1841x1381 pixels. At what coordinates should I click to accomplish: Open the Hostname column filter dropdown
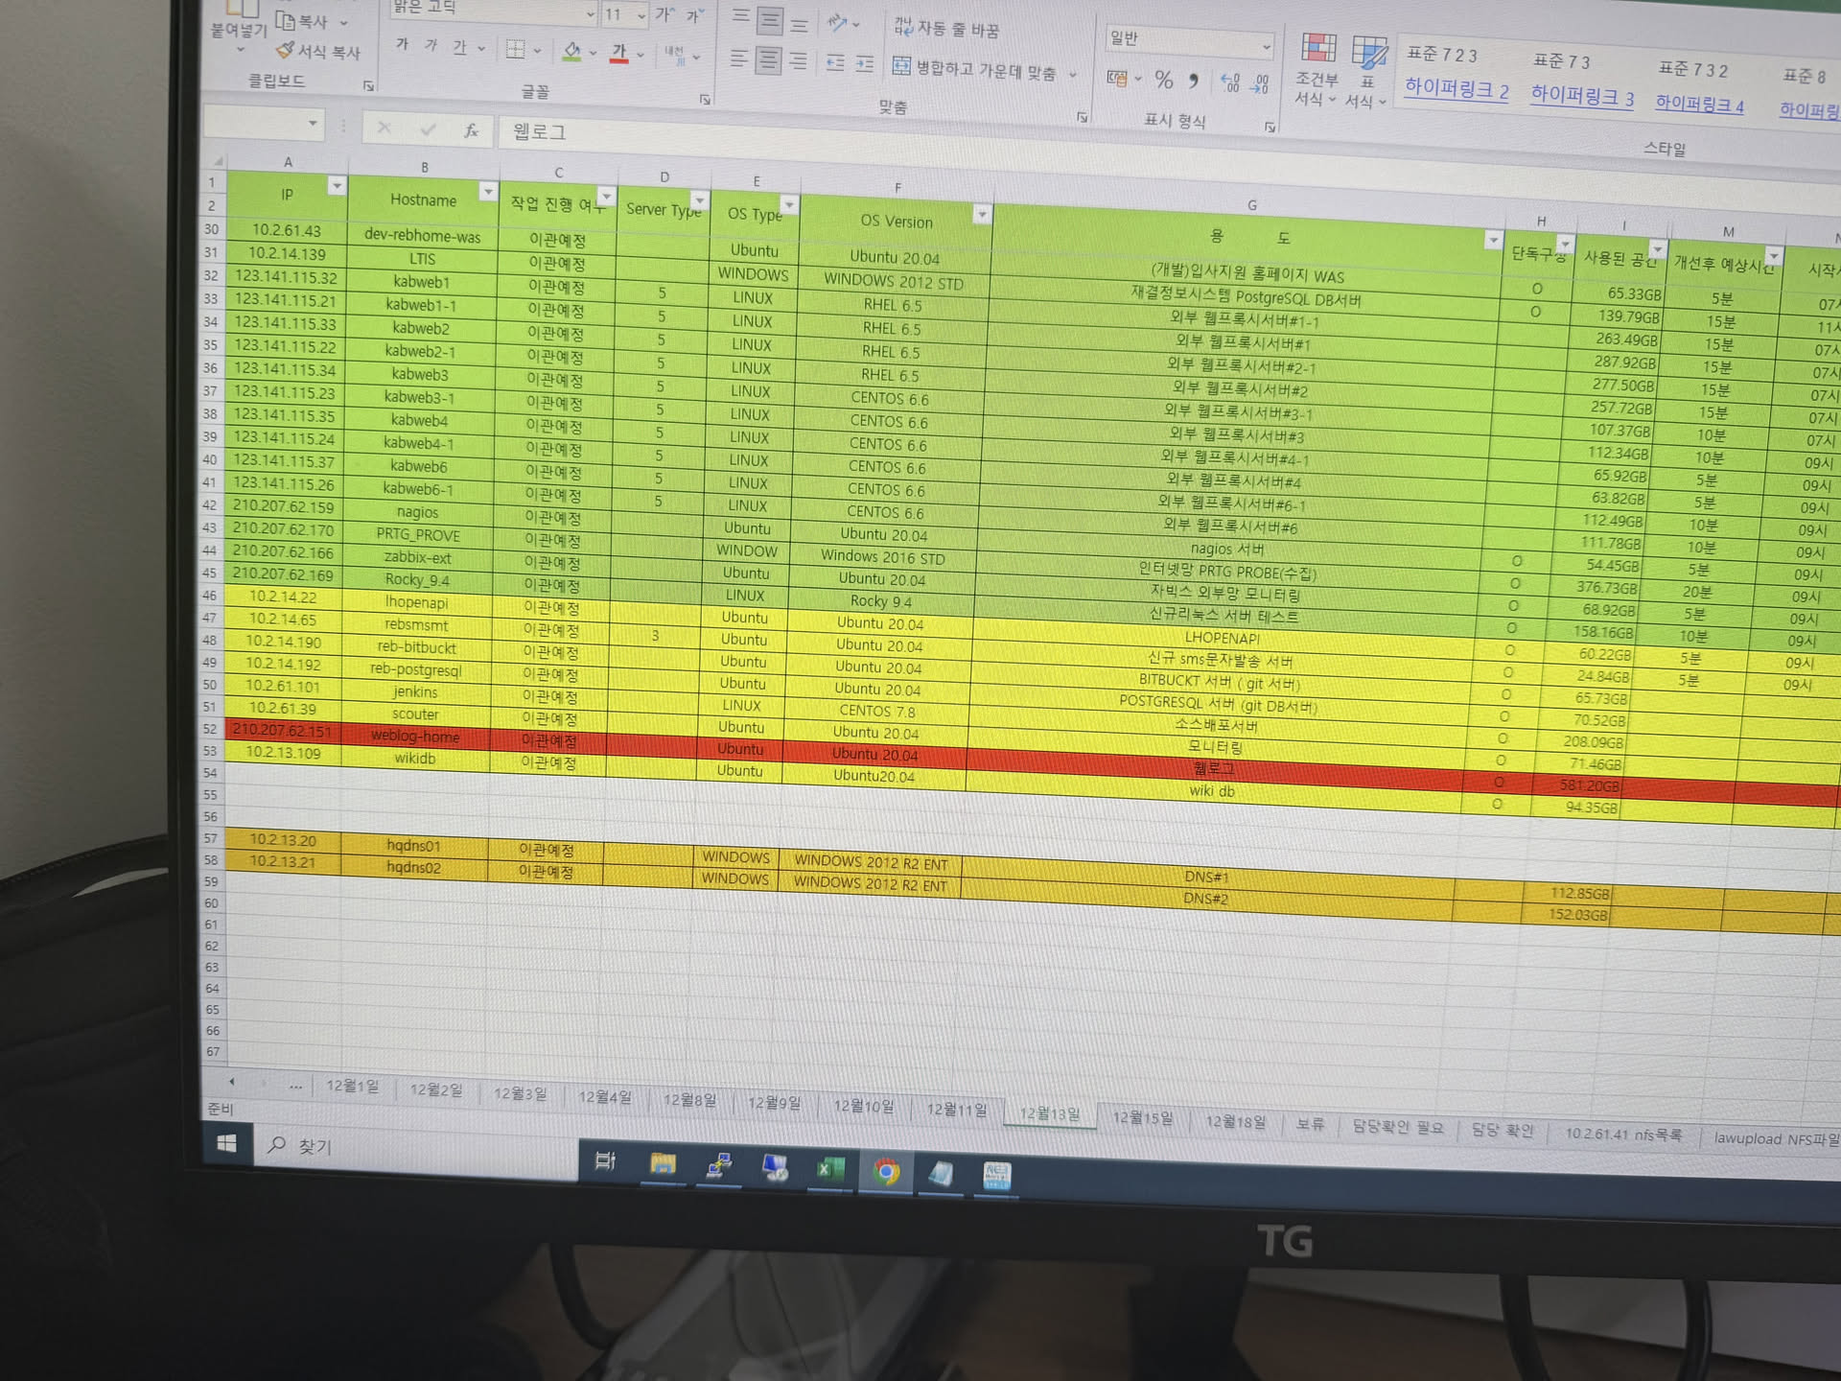(x=488, y=193)
